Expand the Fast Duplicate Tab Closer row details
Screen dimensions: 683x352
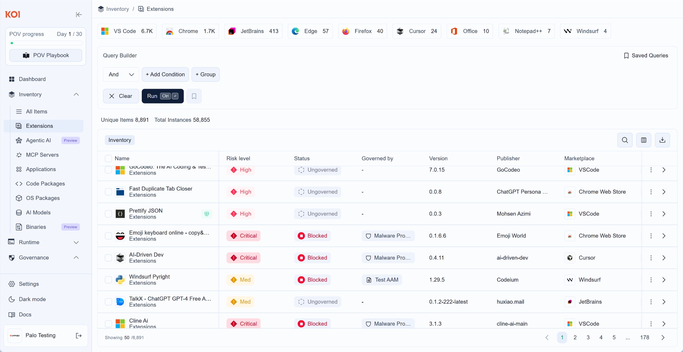[x=664, y=192]
